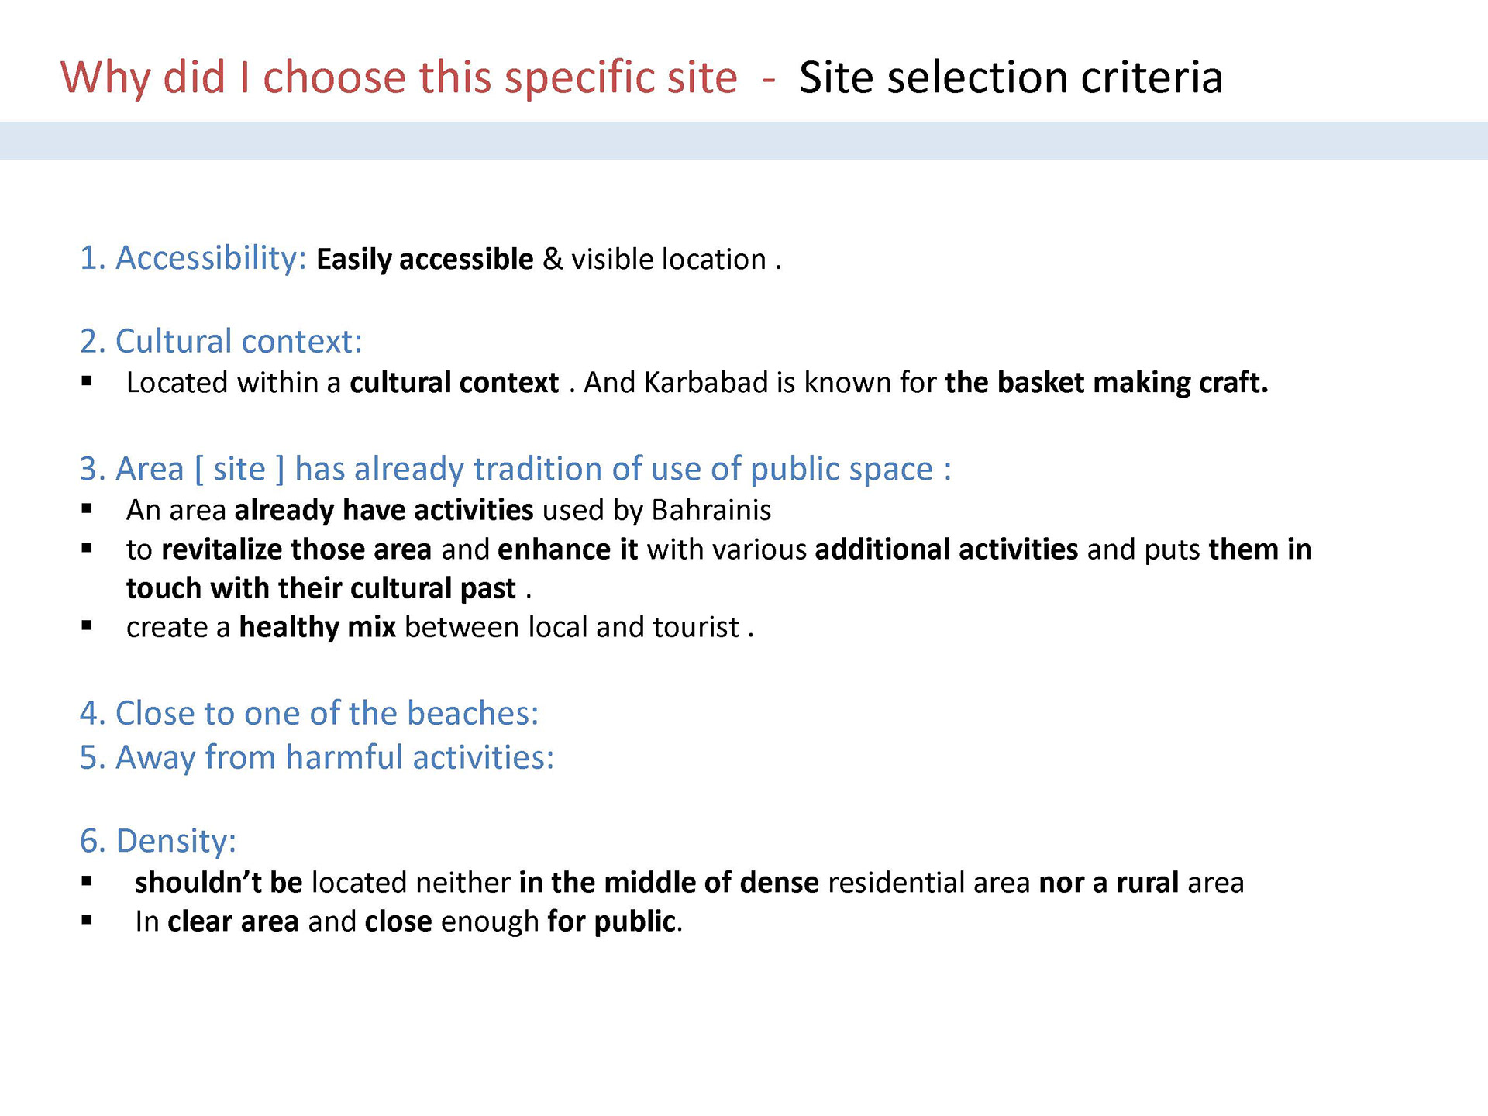Click the bullet before 'An area already have activities'

(87, 509)
